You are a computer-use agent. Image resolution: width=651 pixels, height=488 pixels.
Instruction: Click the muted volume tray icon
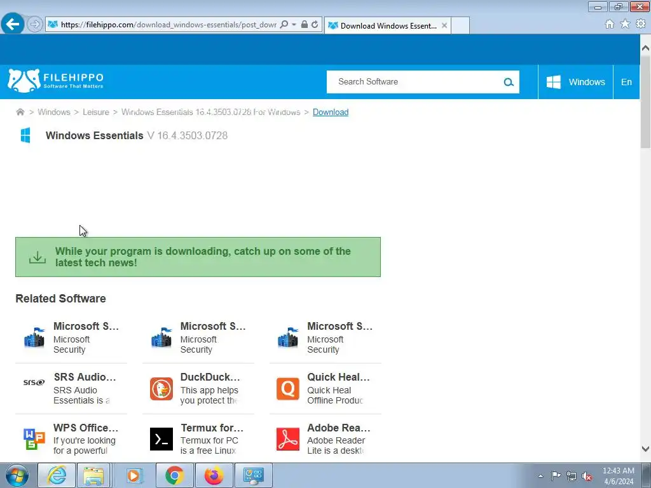pyautogui.click(x=587, y=476)
